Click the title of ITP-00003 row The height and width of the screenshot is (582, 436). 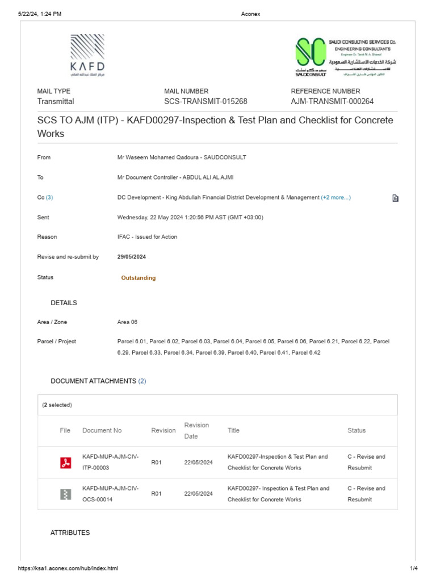click(278, 462)
